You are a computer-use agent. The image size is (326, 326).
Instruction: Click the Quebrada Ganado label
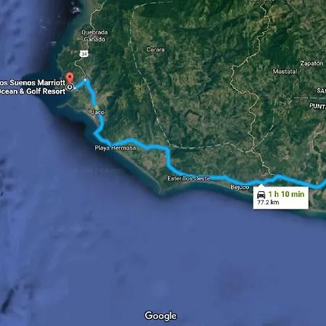click(94, 35)
